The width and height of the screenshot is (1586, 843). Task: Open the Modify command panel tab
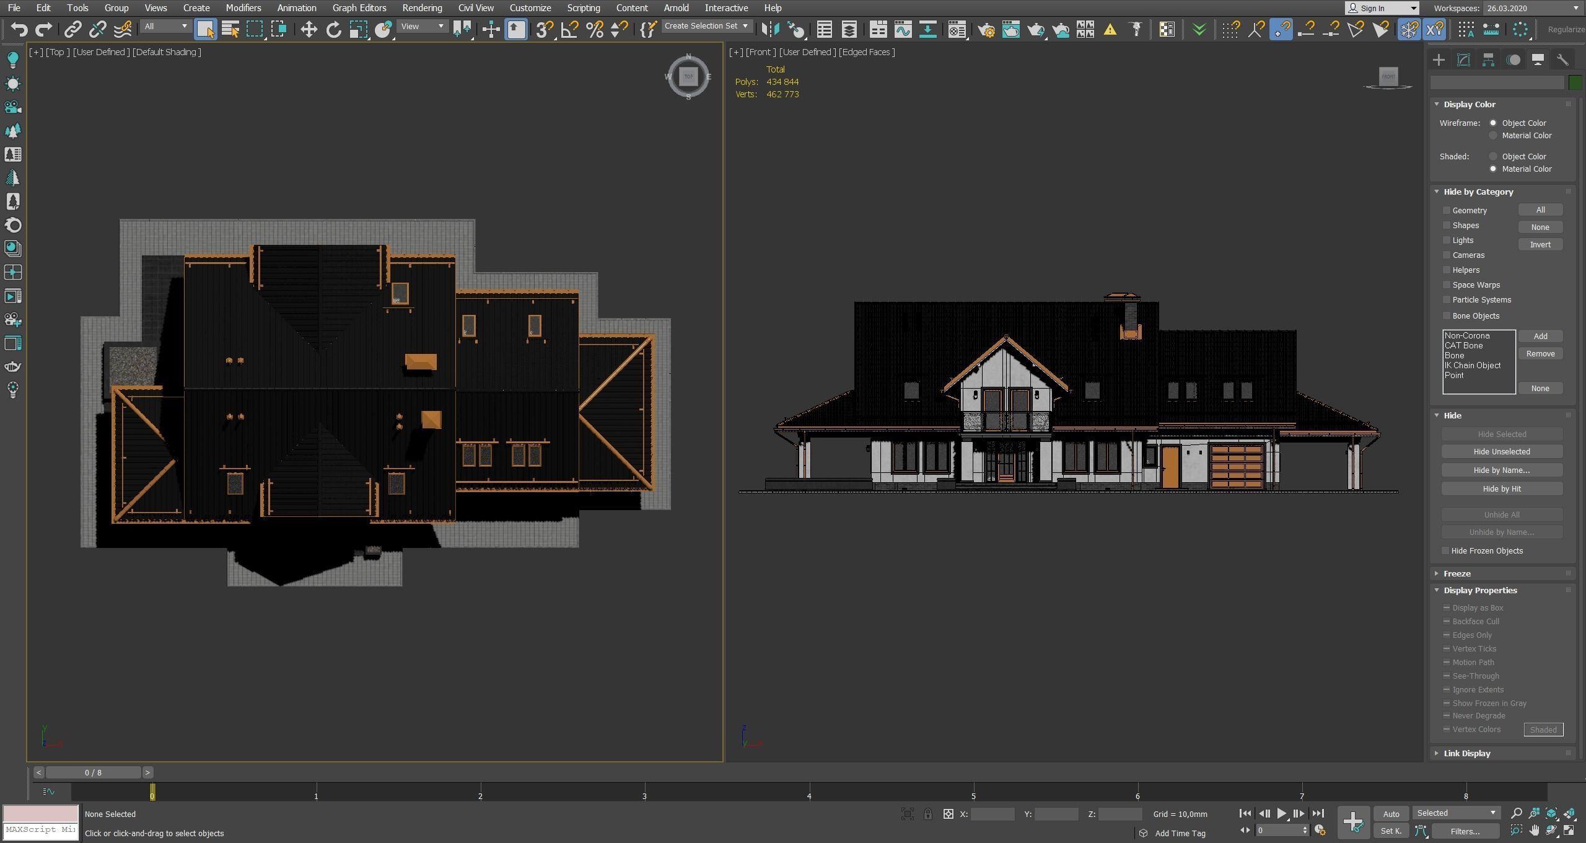click(x=1463, y=60)
